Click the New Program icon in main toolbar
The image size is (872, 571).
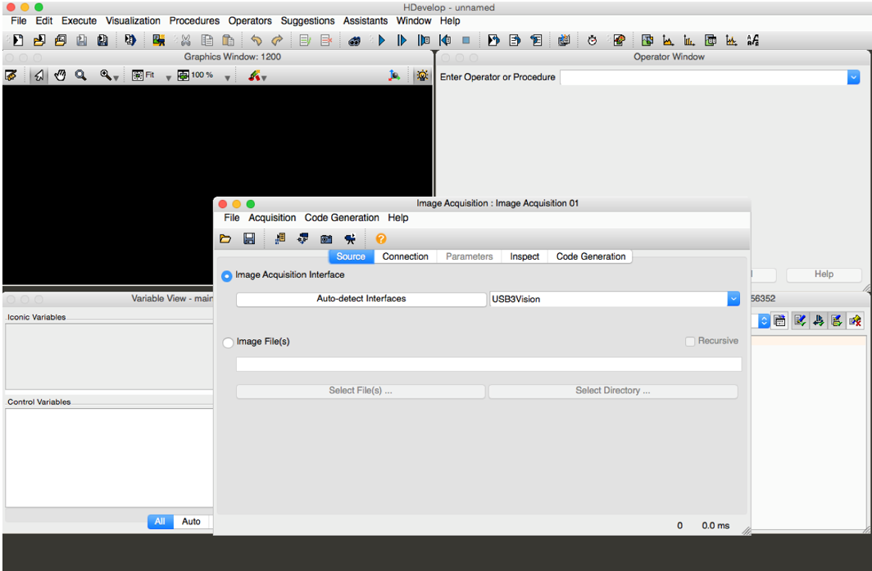(18, 40)
